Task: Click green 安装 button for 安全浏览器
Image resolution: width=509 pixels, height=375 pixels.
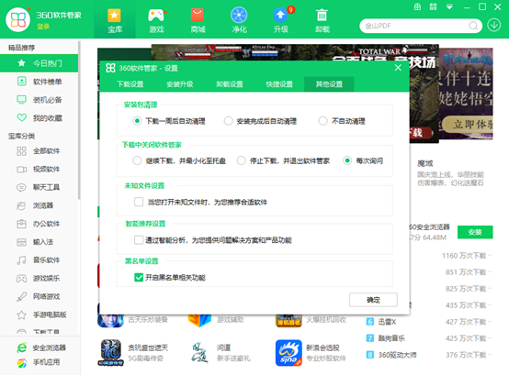Action: (475, 232)
